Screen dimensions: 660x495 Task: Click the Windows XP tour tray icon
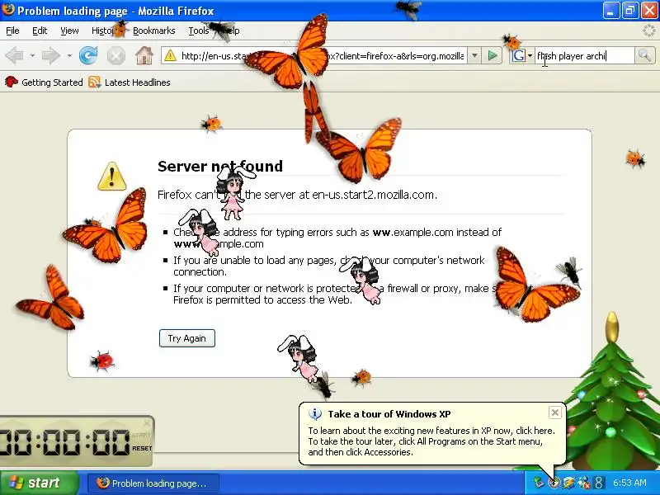[x=554, y=483]
